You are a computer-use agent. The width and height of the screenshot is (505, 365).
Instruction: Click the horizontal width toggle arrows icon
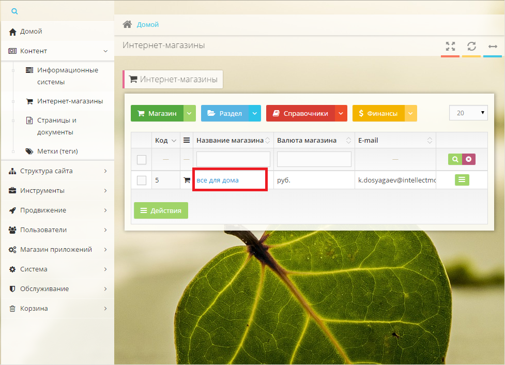(493, 46)
